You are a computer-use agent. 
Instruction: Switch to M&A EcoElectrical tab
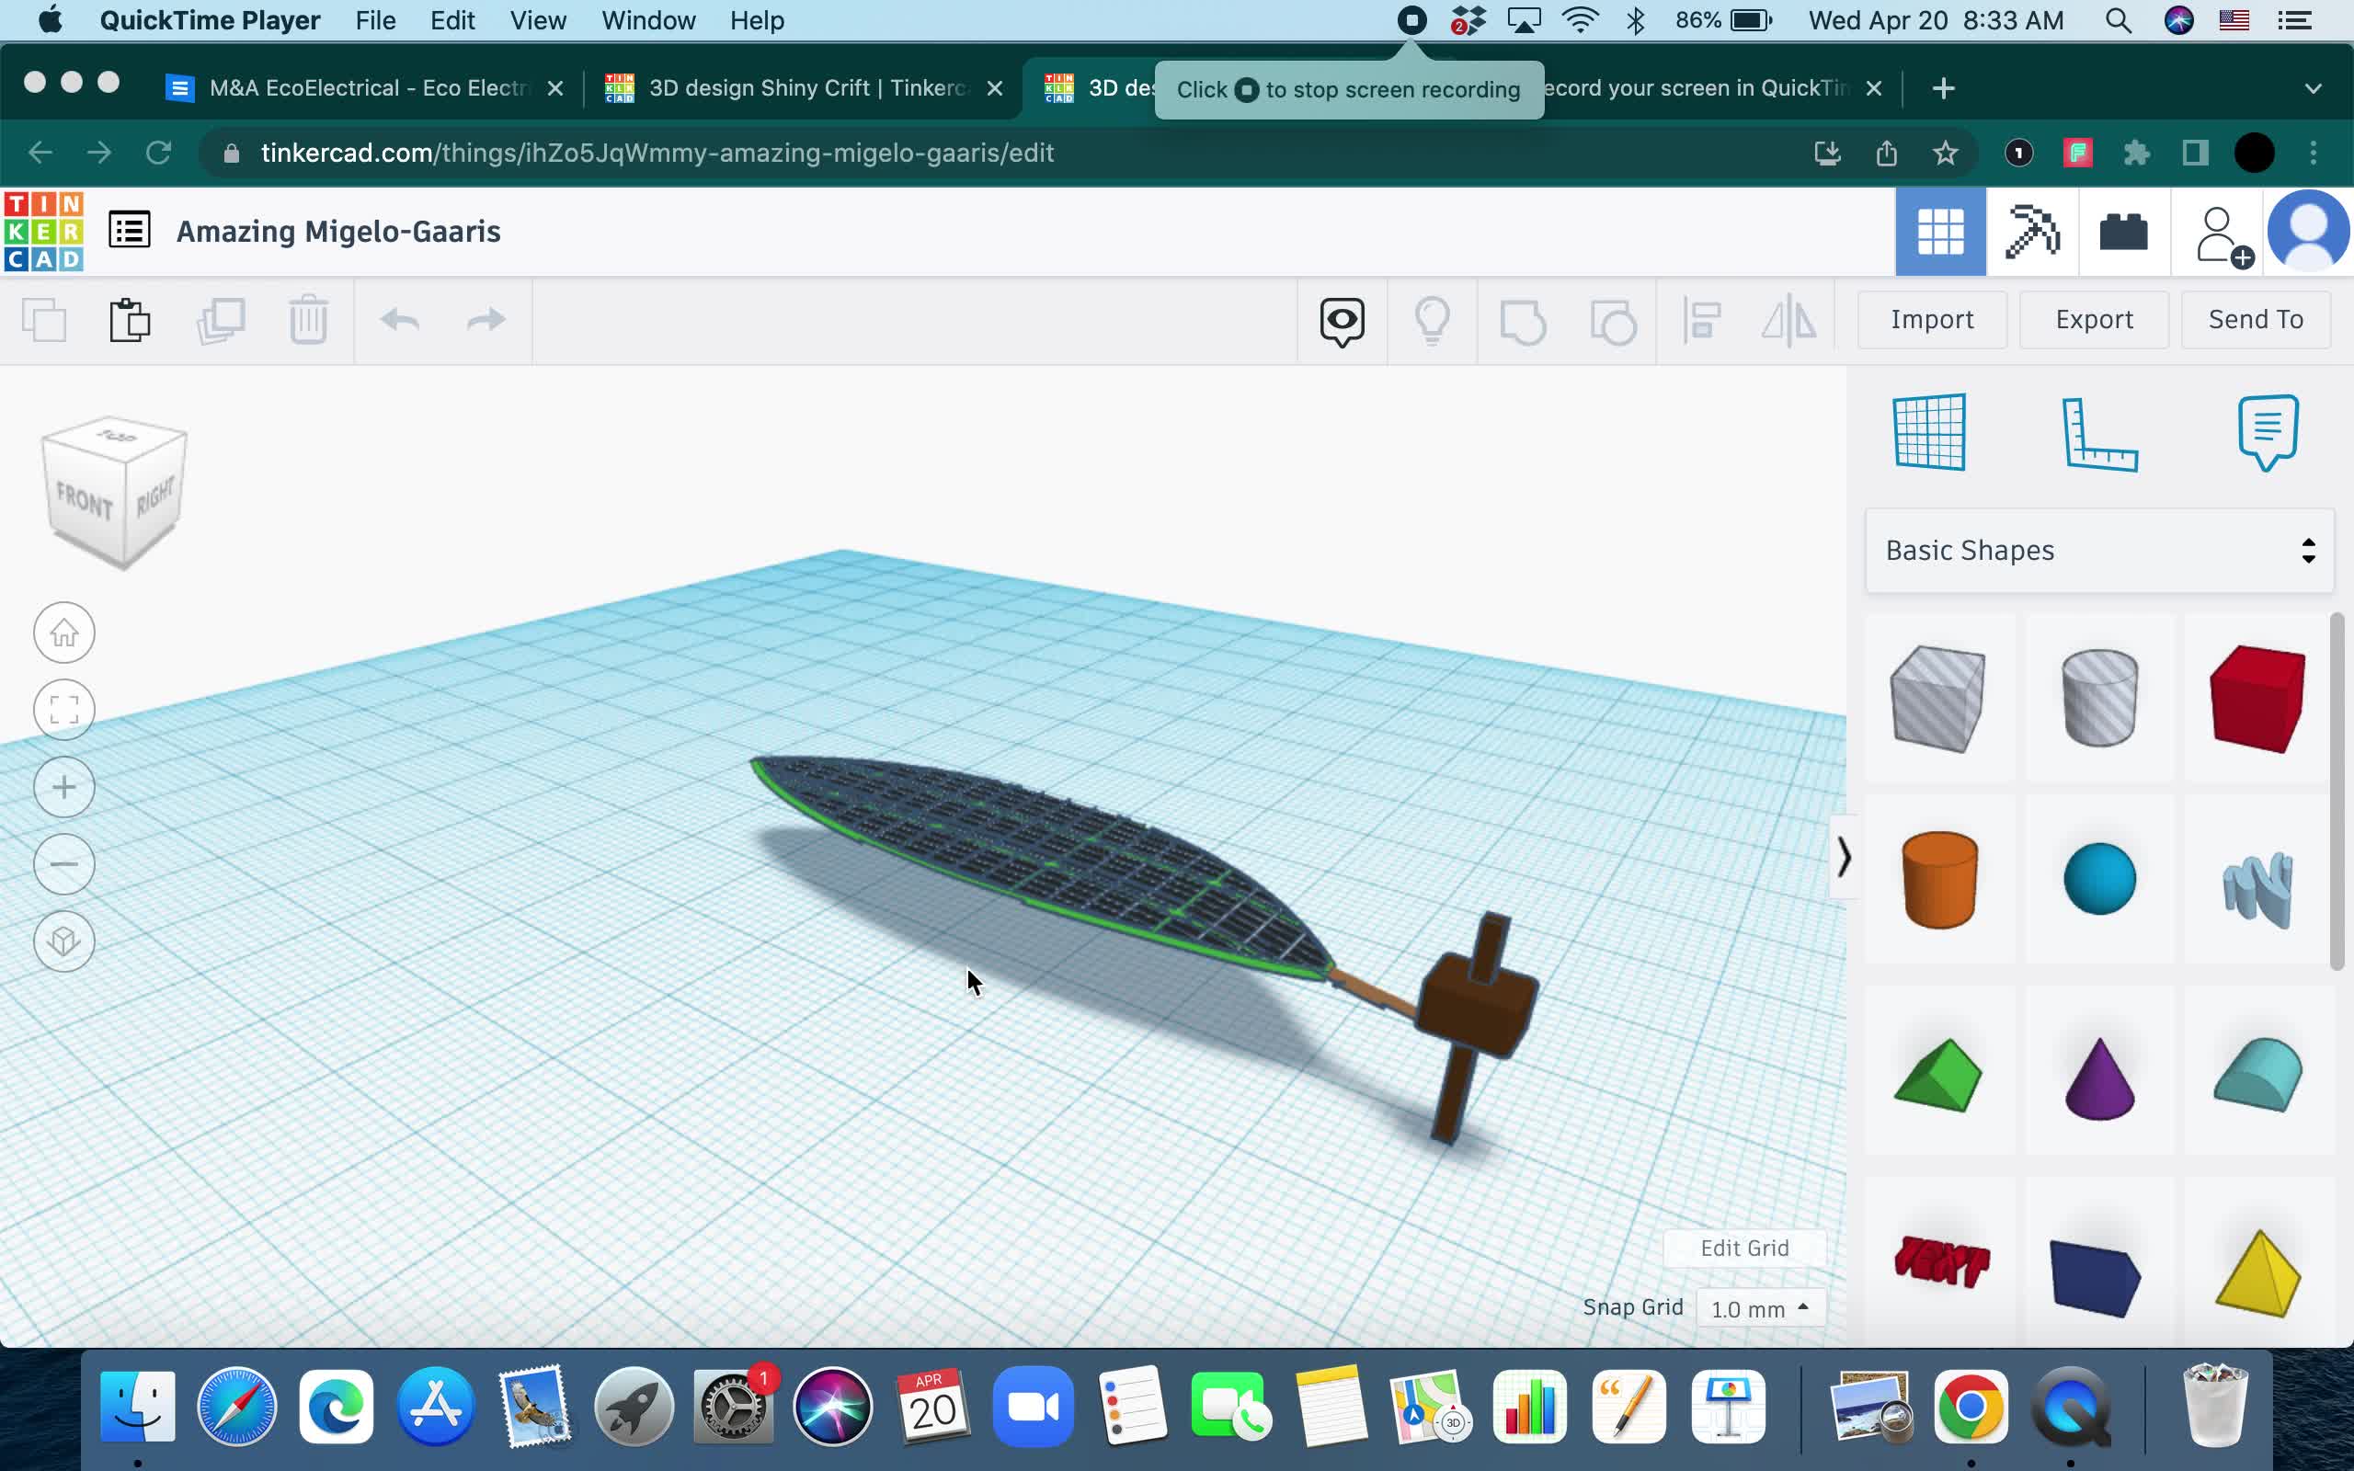point(364,87)
